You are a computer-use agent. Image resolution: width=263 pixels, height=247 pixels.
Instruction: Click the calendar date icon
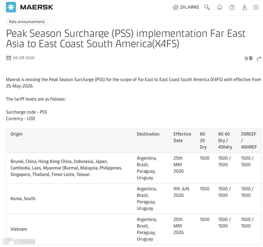click(9, 58)
